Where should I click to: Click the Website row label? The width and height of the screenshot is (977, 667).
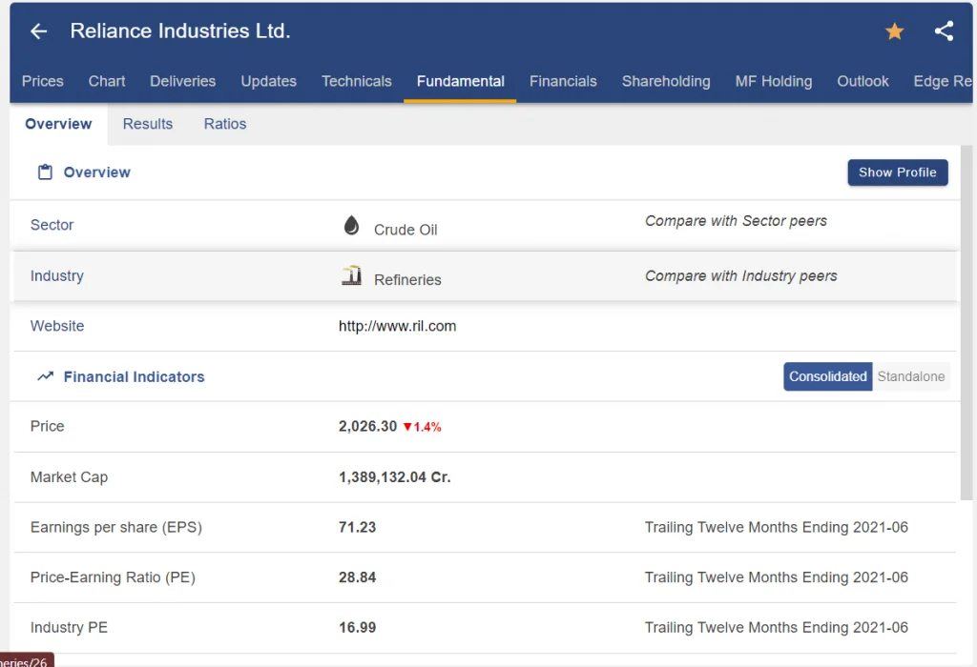(x=56, y=326)
